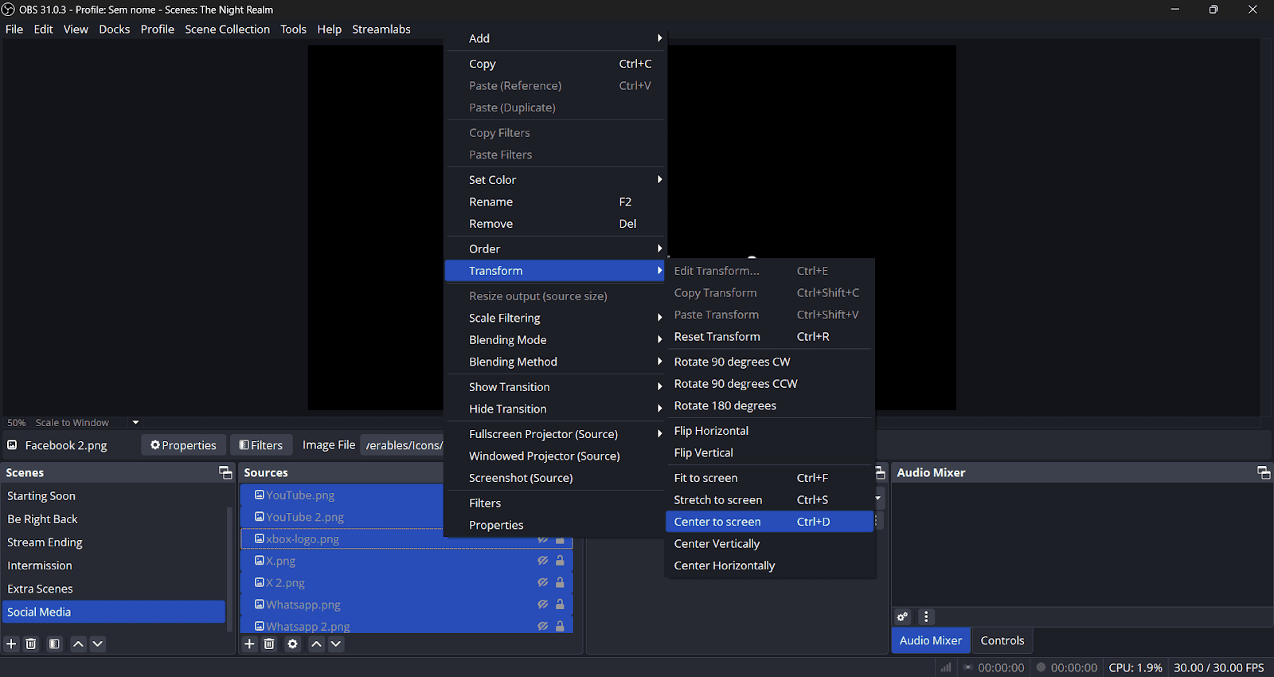Viewport: 1274px width, 677px height.
Task: Move source down in Sources list
Action: pos(336,644)
